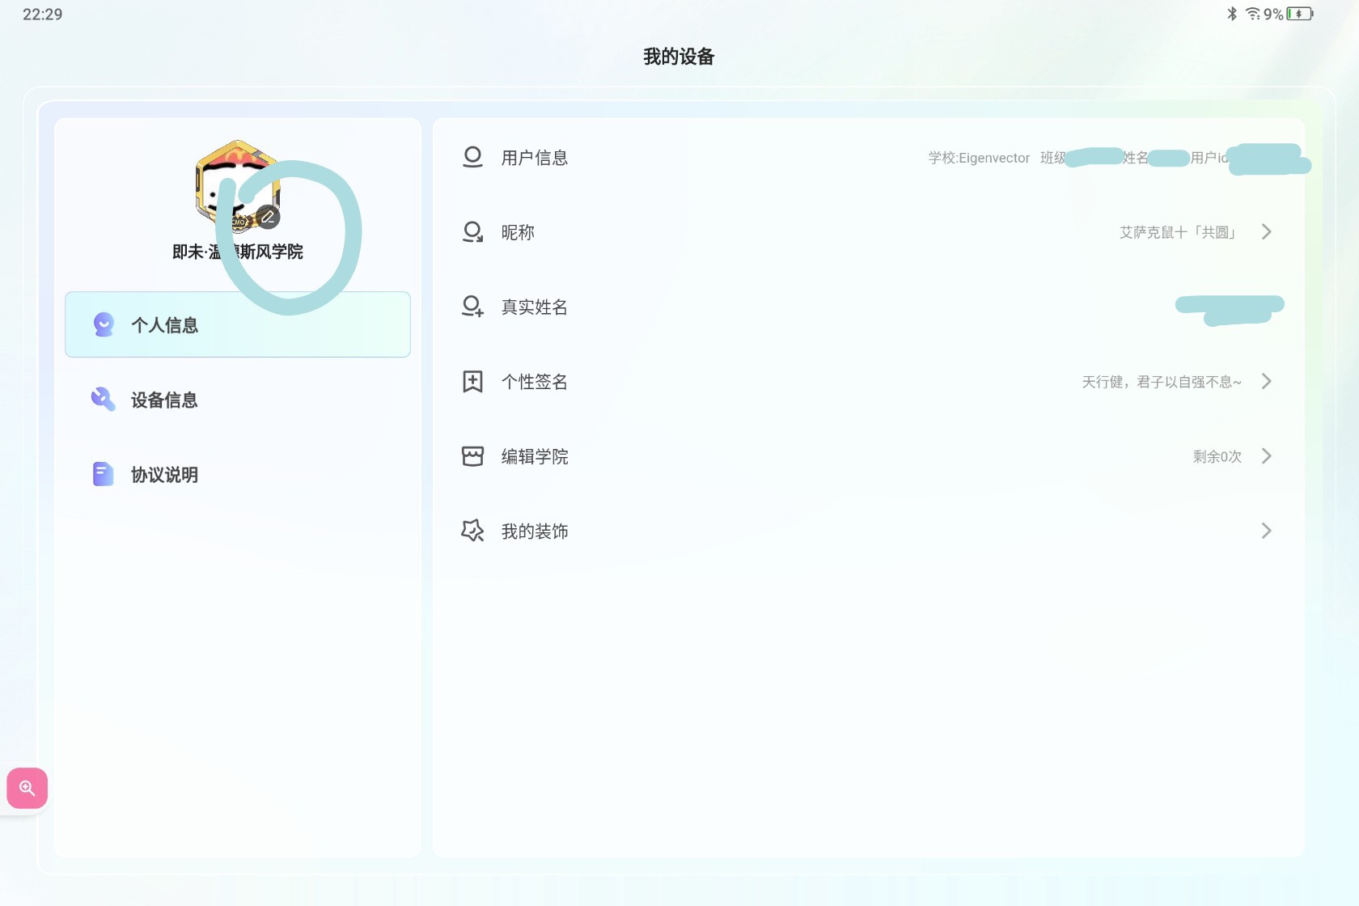Click the 我的设备 page title
This screenshot has height=906, width=1359.
pyautogui.click(x=679, y=57)
